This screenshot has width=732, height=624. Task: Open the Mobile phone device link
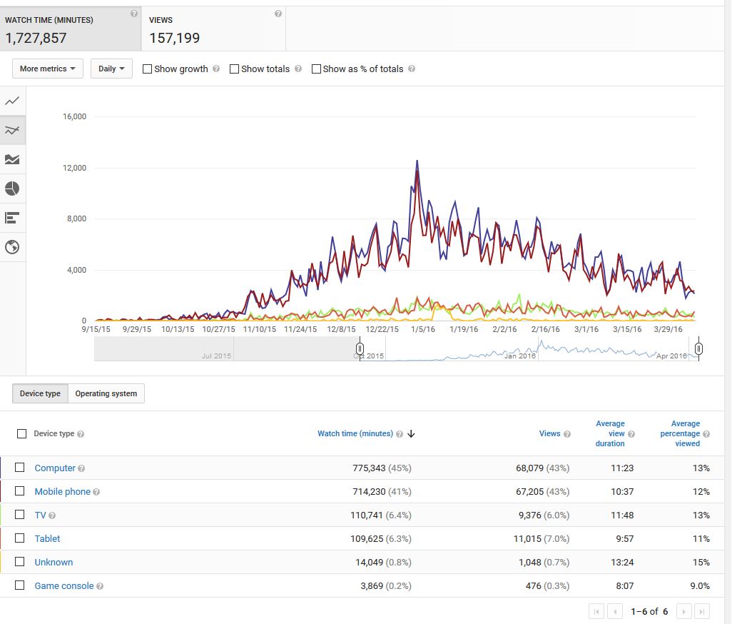(63, 491)
